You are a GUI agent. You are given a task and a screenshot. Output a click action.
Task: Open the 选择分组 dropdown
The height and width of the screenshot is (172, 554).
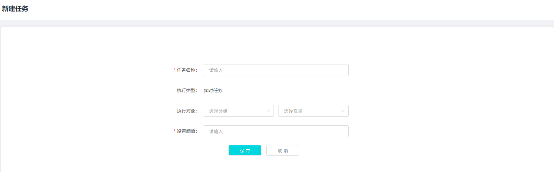[239, 111]
